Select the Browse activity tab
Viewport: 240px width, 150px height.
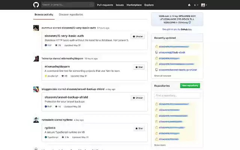coord(44,15)
